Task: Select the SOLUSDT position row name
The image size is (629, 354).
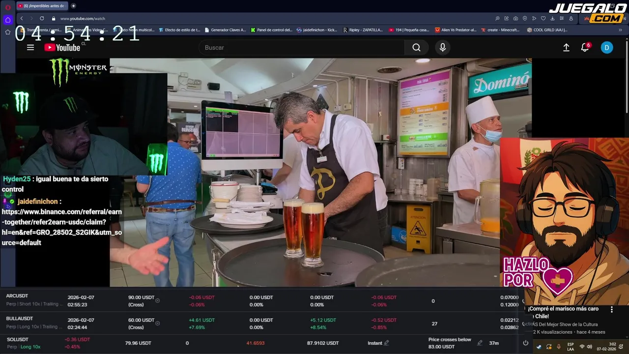Action: click(18, 339)
